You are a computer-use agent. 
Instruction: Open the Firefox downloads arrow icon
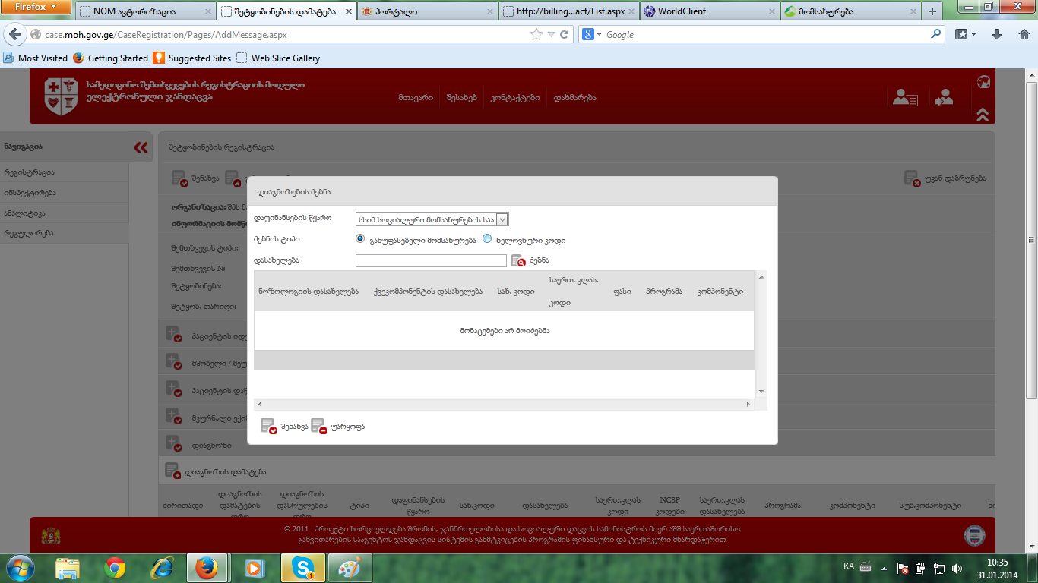point(997,34)
